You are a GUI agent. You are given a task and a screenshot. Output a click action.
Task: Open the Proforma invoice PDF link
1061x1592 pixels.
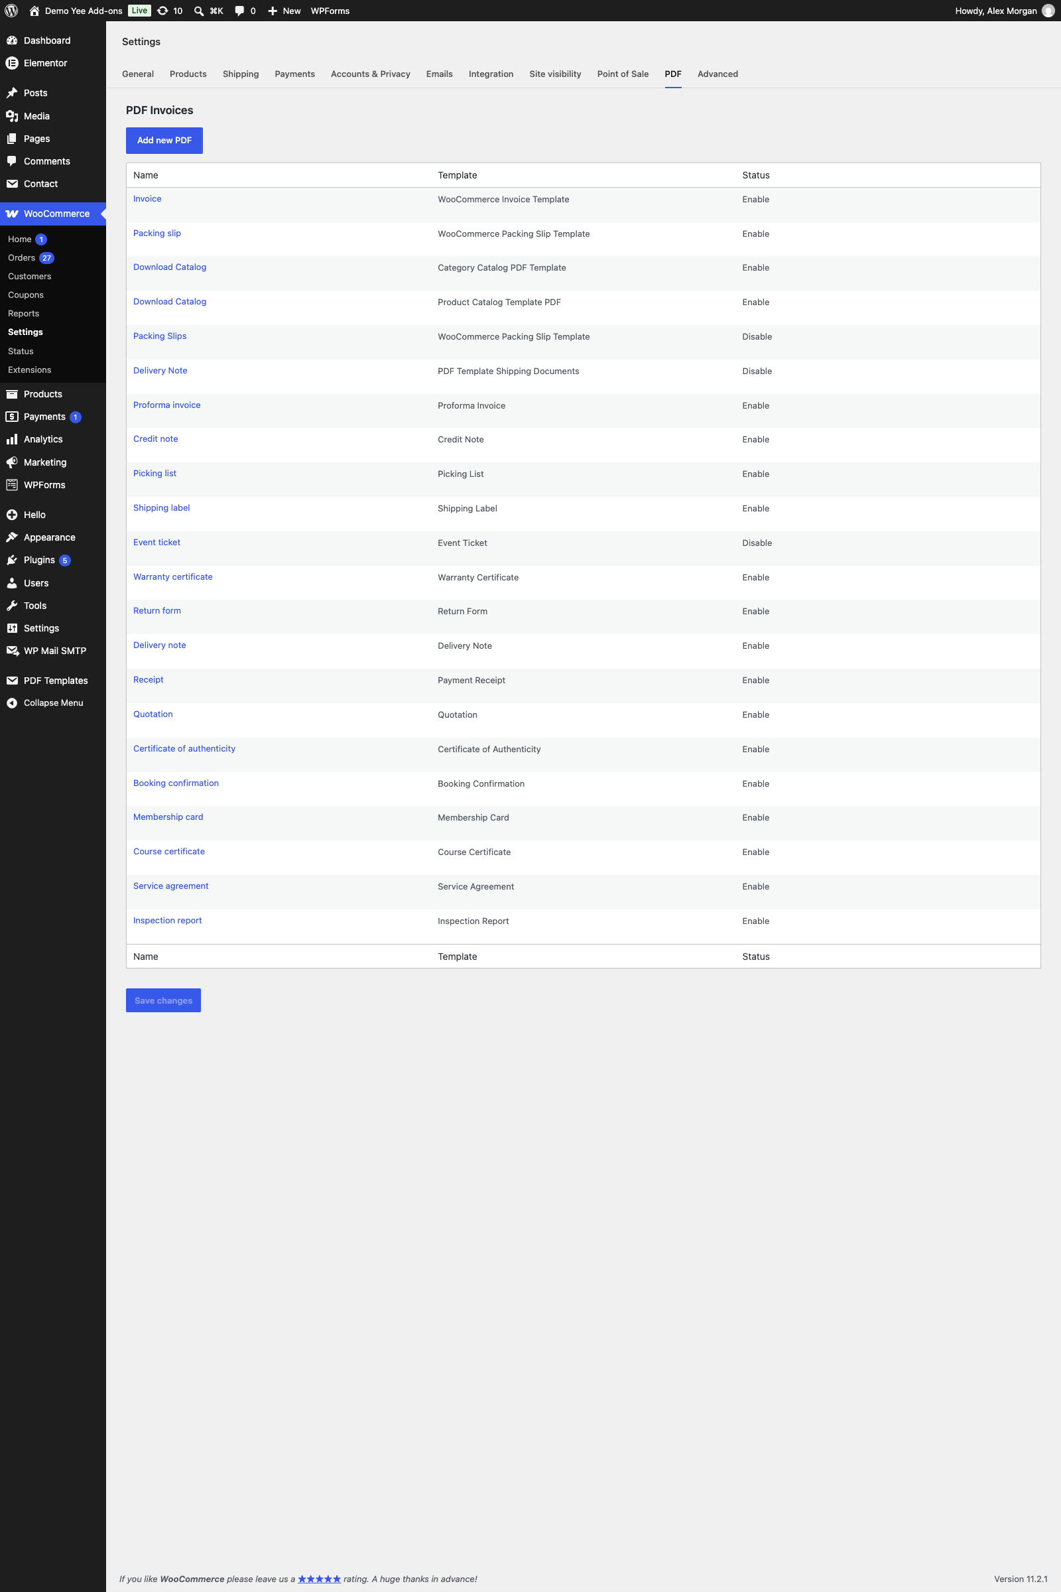click(x=166, y=405)
